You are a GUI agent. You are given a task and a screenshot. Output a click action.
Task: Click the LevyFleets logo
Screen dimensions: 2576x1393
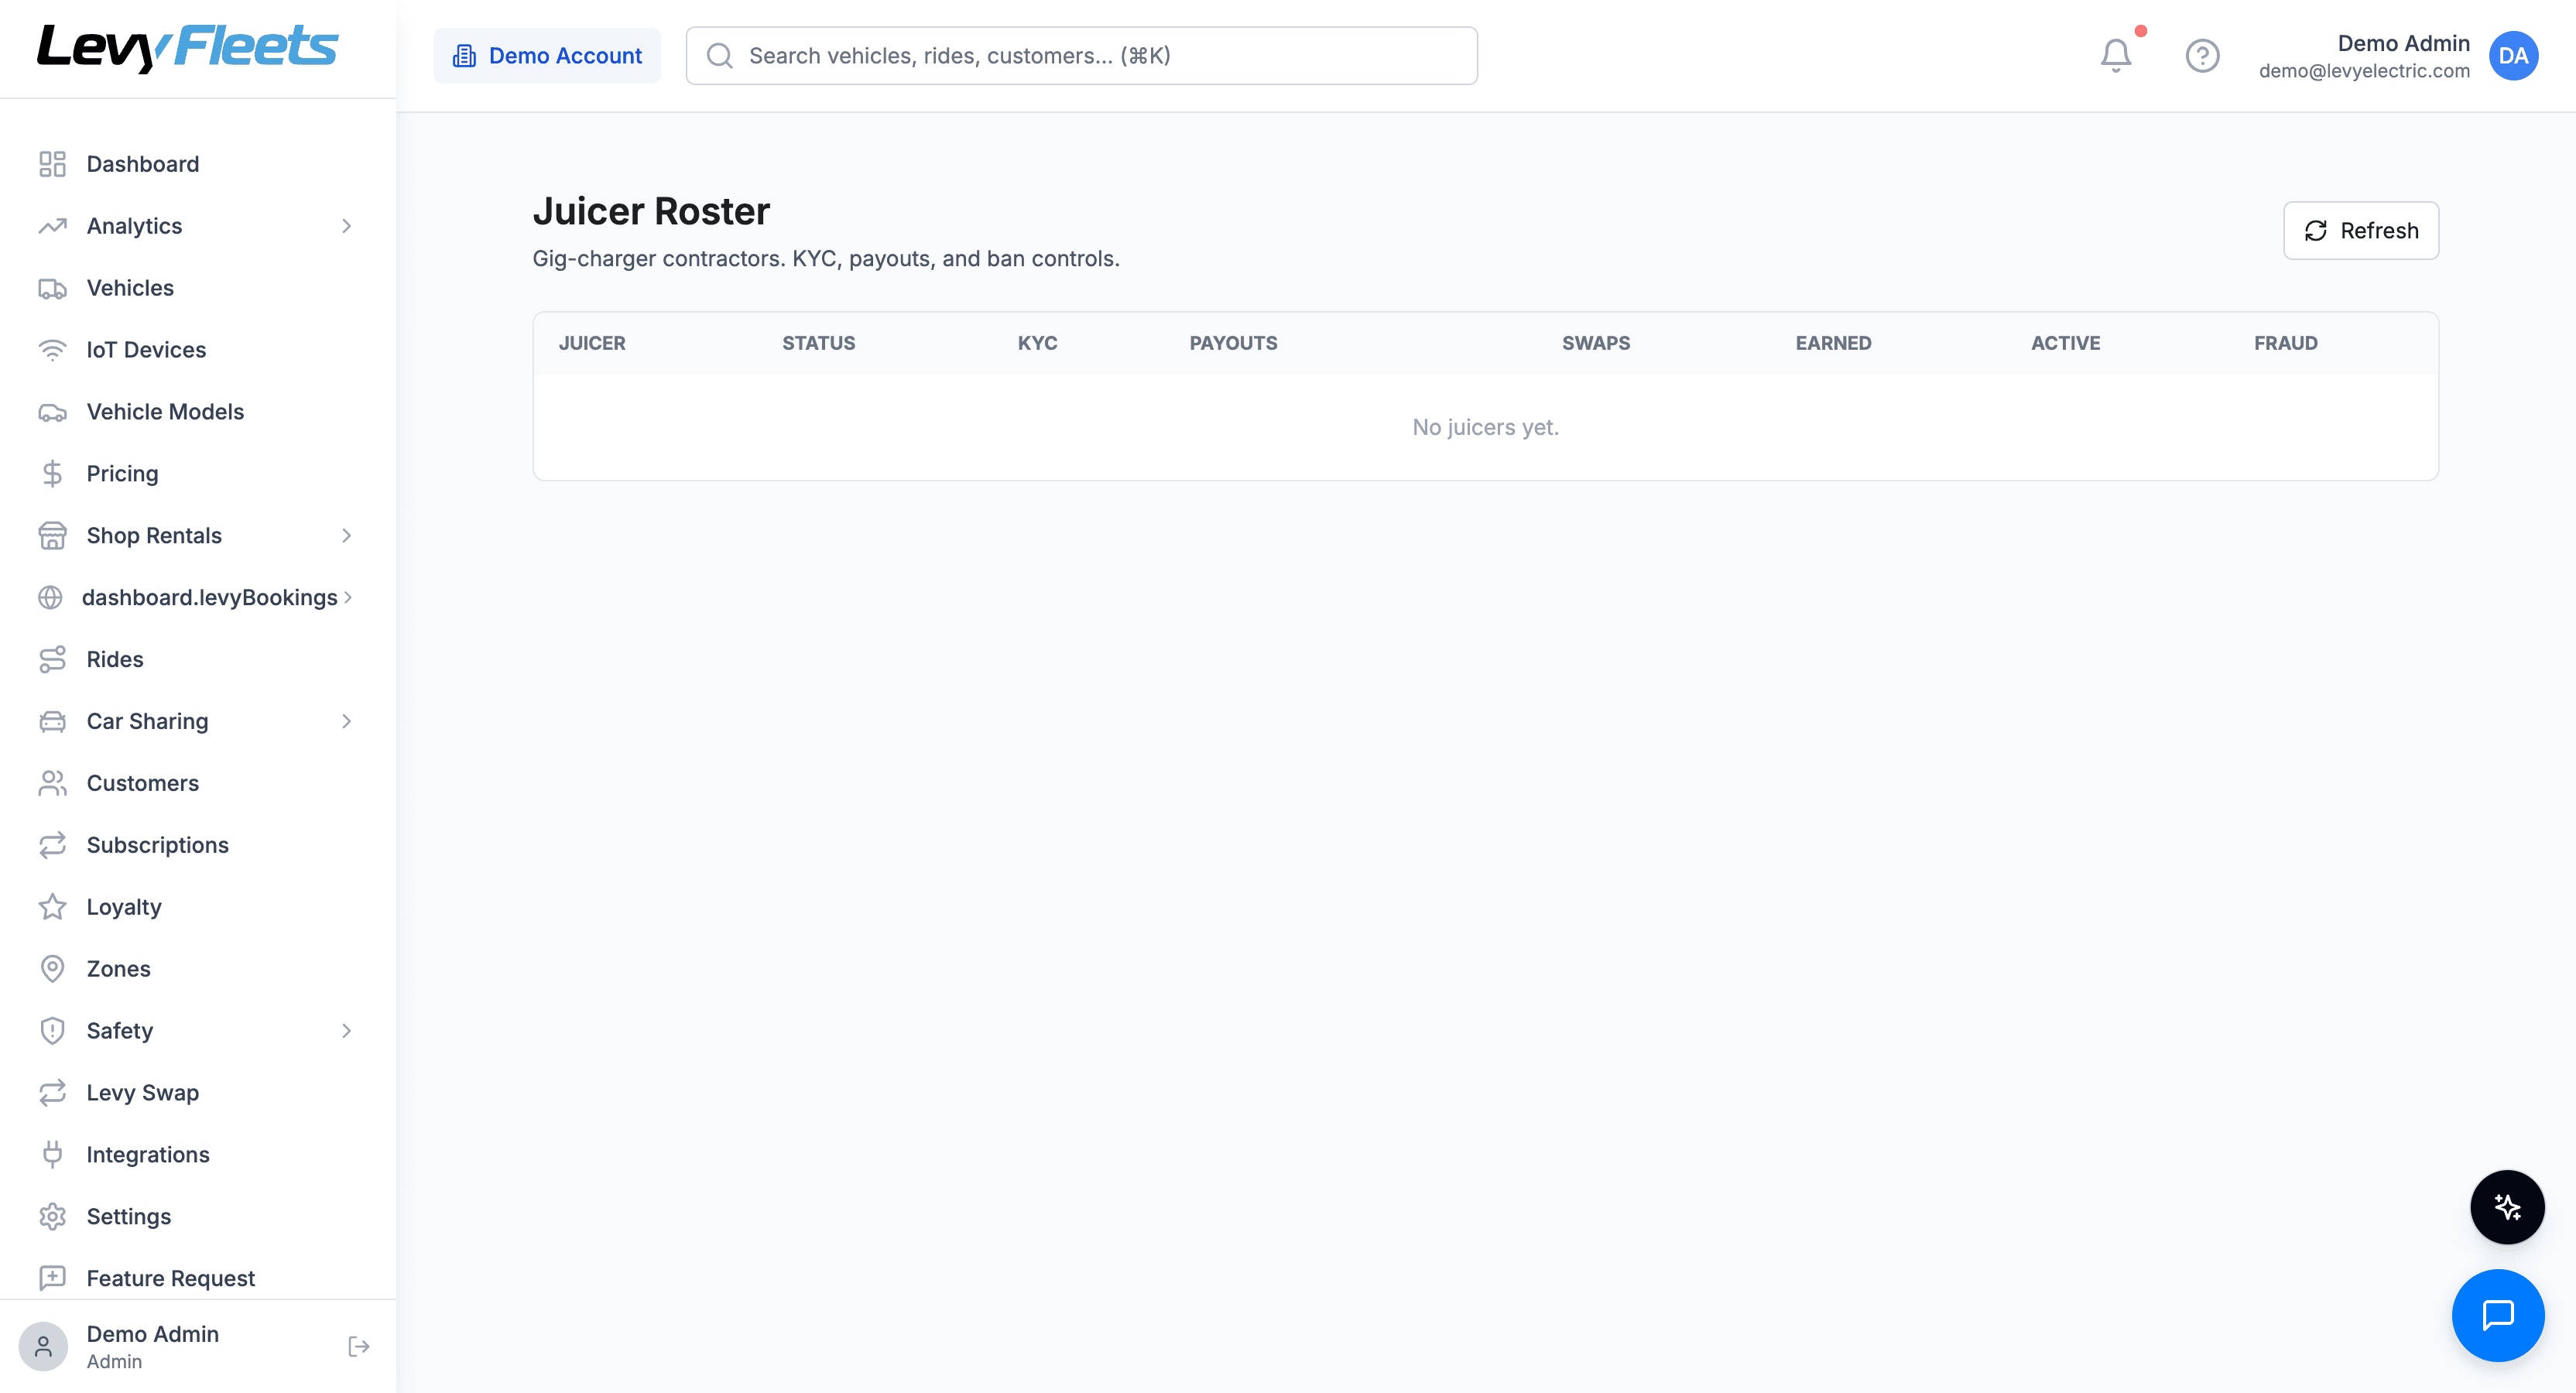(x=188, y=47)
